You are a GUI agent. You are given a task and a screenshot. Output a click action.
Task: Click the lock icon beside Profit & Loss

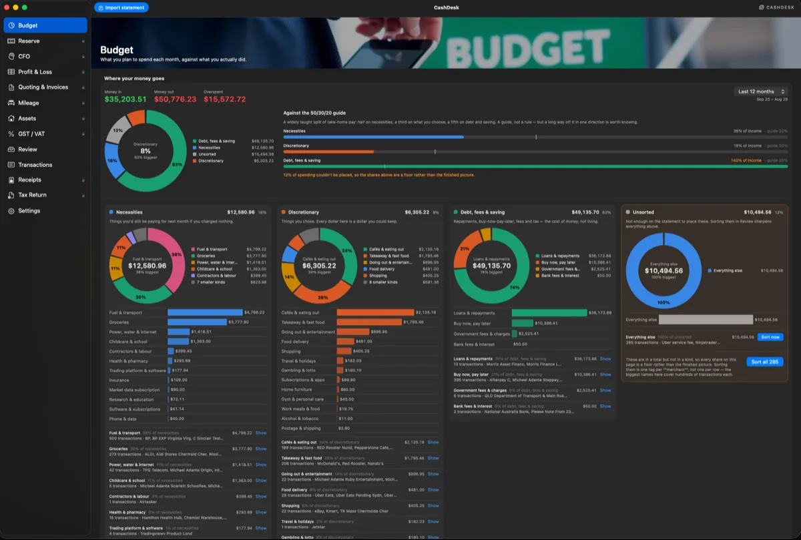83,72
